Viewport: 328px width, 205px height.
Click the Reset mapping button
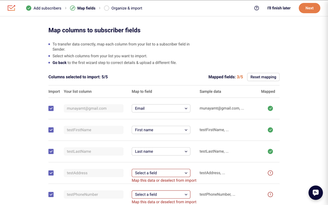click(x=263, y=77)
